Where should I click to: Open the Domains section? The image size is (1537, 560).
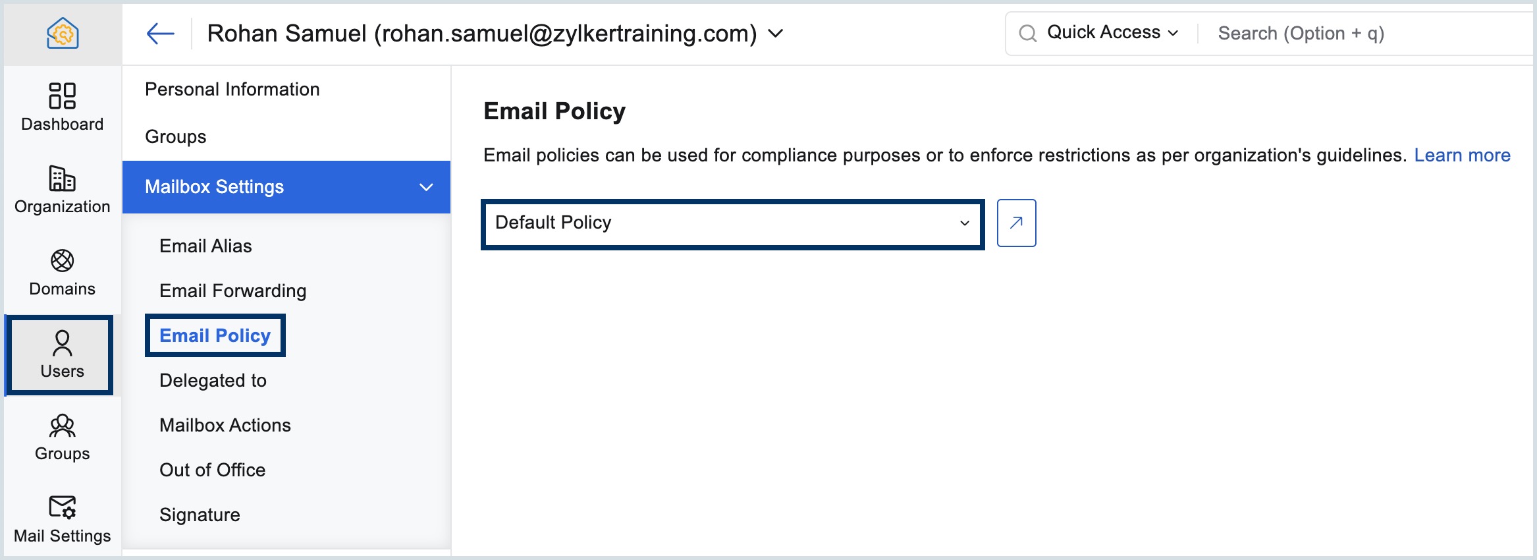61,270
